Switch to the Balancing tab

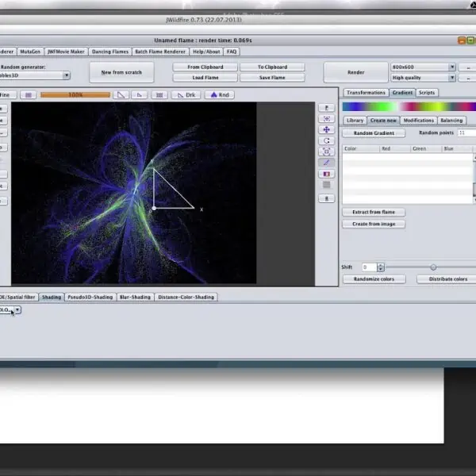point(451,121)
